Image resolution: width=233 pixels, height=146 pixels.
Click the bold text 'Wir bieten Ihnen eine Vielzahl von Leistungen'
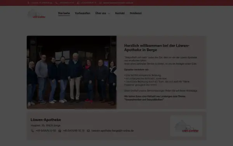click(155, 98)
